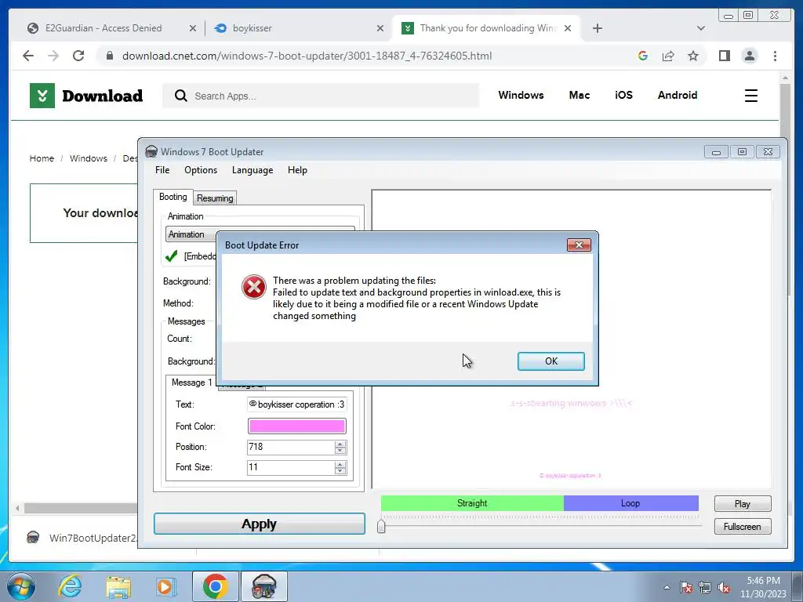Screen dimensions: 803x602
Task: Select the Booting tab
Action: [x=173, y=197]
